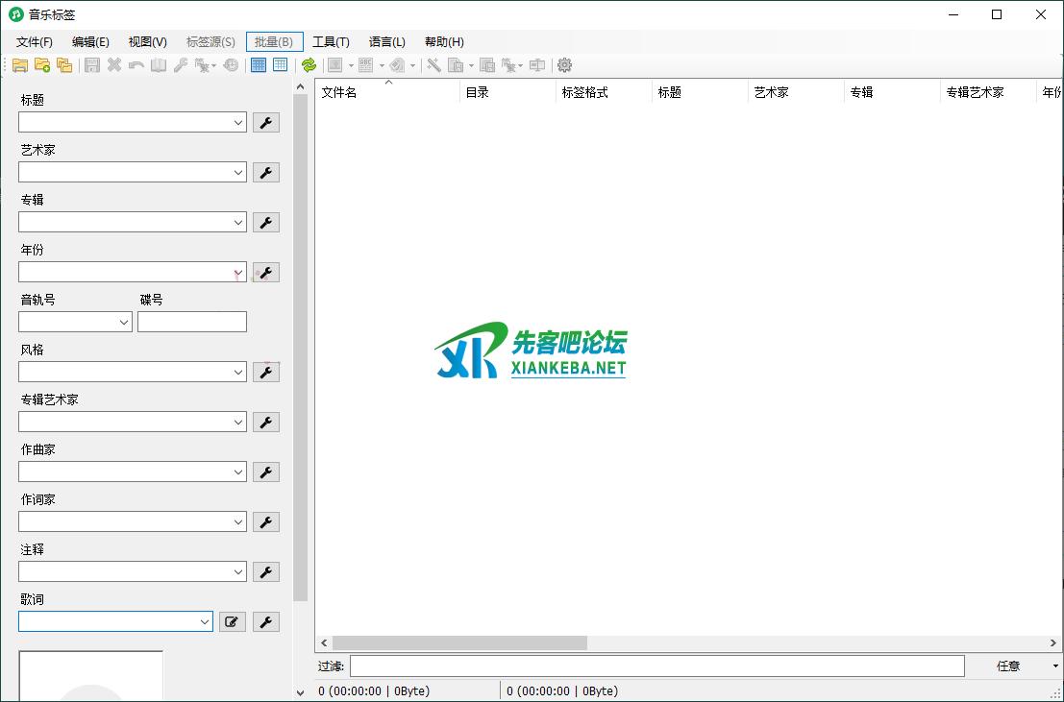Click the green refresh arrows icon
1064x702 pixels.
(309, 65)
